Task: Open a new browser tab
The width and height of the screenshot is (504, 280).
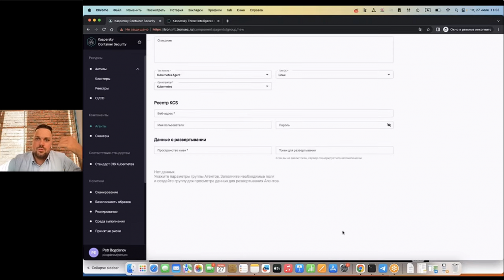Action: click(227, 21)
